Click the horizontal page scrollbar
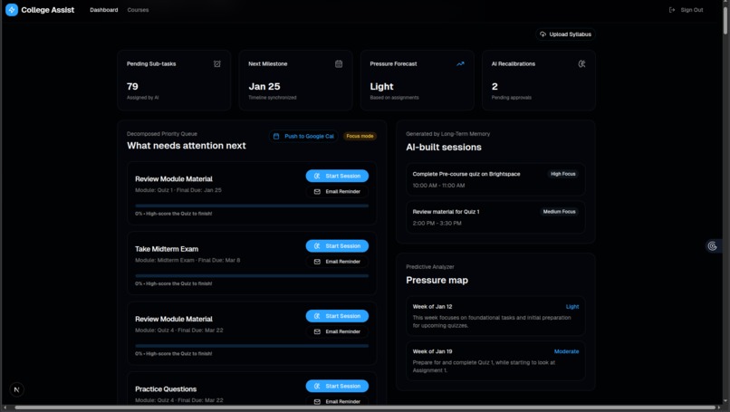 coord(367,407)
